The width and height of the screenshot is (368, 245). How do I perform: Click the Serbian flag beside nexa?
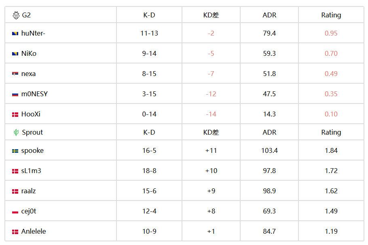(15, 74)
